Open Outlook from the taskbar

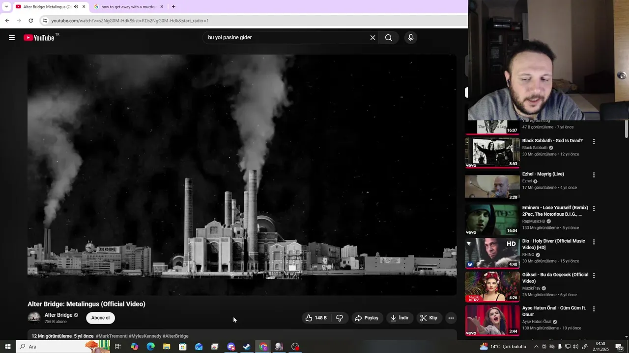[199, 347]
